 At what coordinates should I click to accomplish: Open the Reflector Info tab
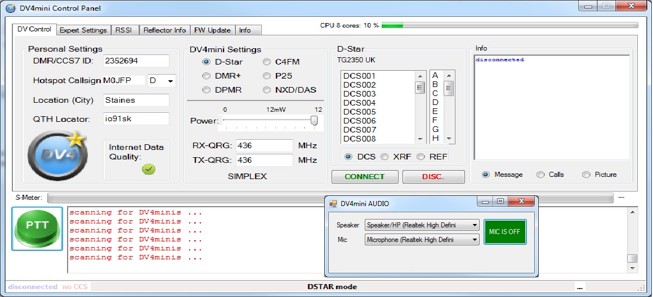164,30
